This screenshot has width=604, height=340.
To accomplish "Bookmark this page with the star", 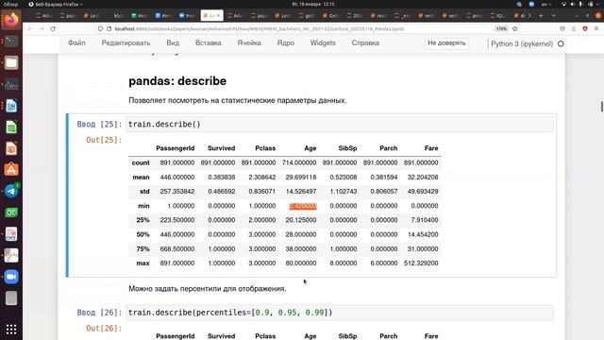I will 515,29.
